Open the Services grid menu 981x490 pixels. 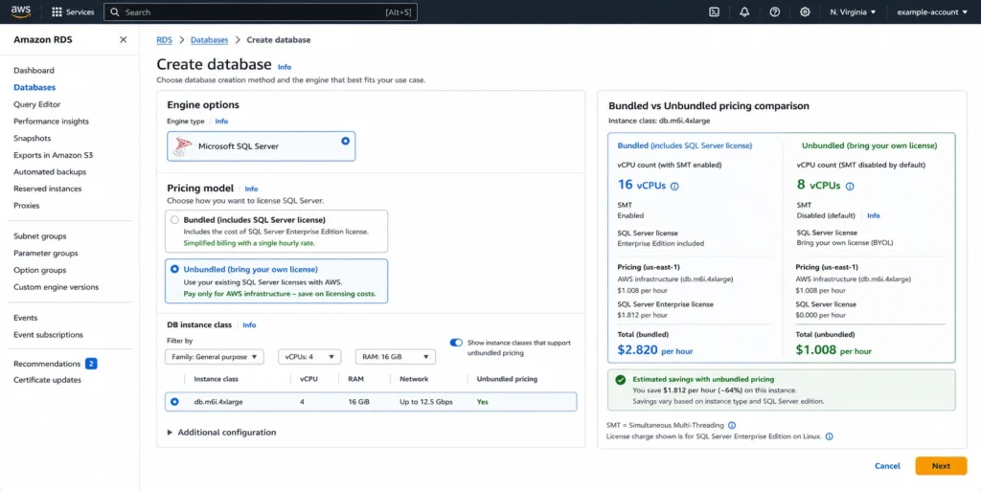tap(73, 11)
